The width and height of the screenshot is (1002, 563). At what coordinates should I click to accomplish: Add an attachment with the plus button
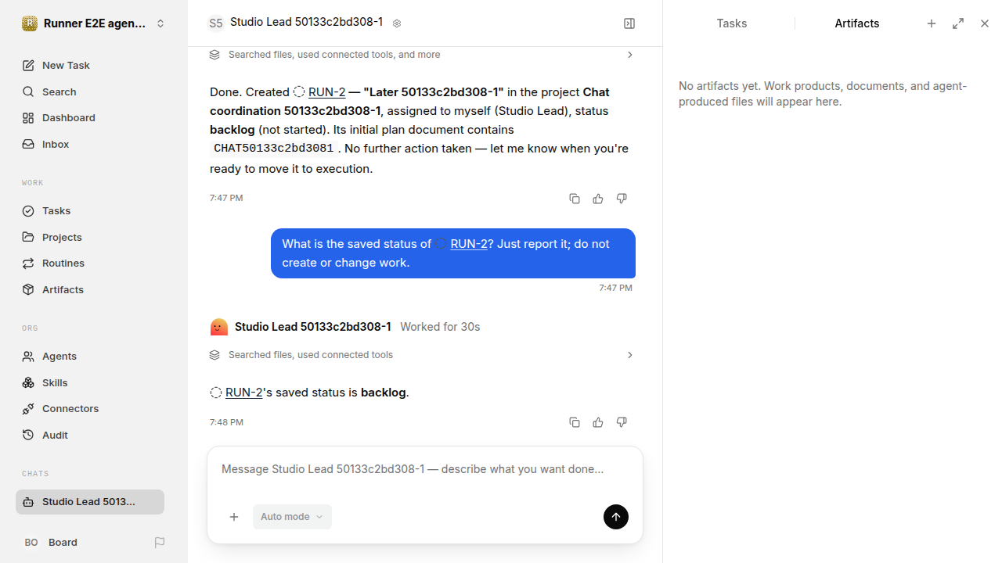pos(234,517)
